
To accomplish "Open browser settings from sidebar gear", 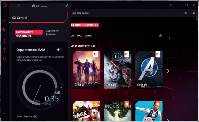I will 5,59.
